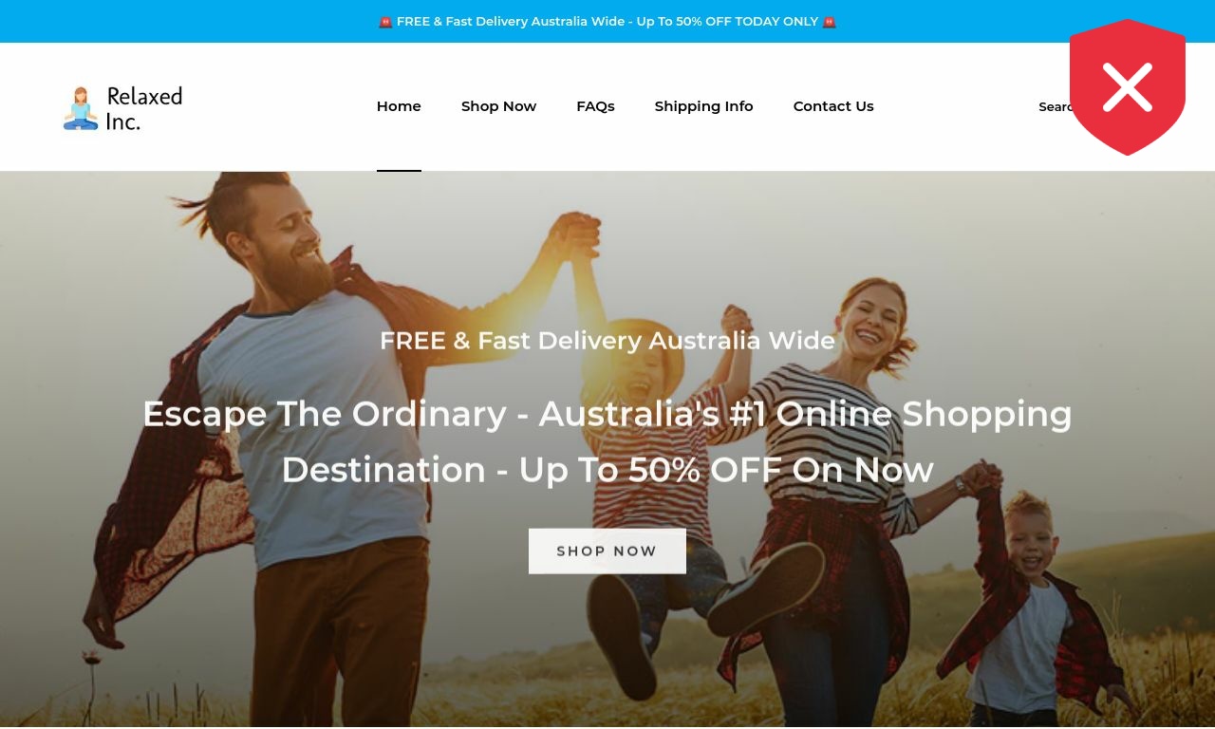Open the FAQs page
The image size is (1215, 729).
pyautogui.click(x=595, y=106)
